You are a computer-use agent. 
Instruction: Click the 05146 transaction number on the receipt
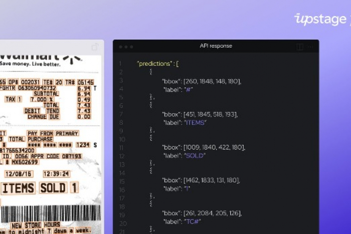(86, 82)
